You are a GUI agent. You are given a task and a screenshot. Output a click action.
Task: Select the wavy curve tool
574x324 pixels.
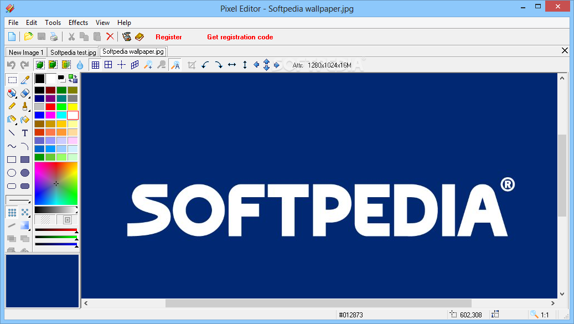click(12, 146)
